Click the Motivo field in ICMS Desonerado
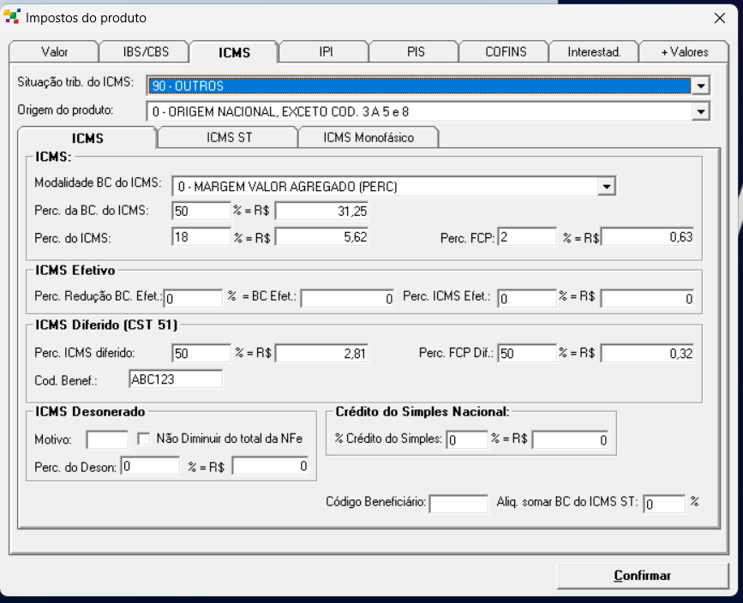 (107, 440)
